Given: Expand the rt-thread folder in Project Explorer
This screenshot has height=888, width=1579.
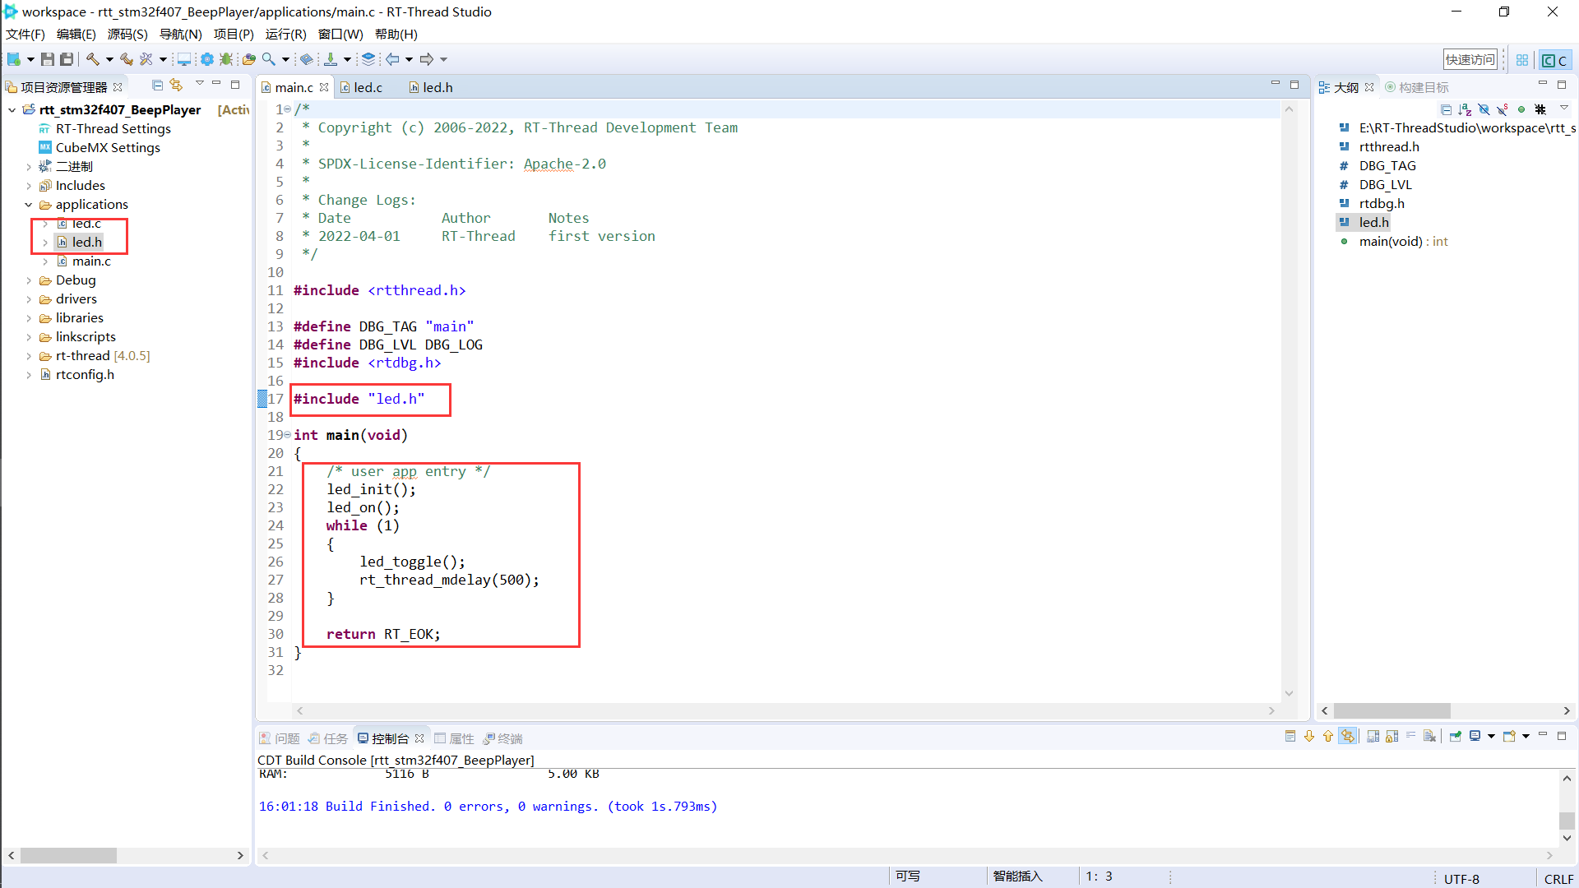Looking at the screenshot, I should pyautogui.click(x=29, y=355).
